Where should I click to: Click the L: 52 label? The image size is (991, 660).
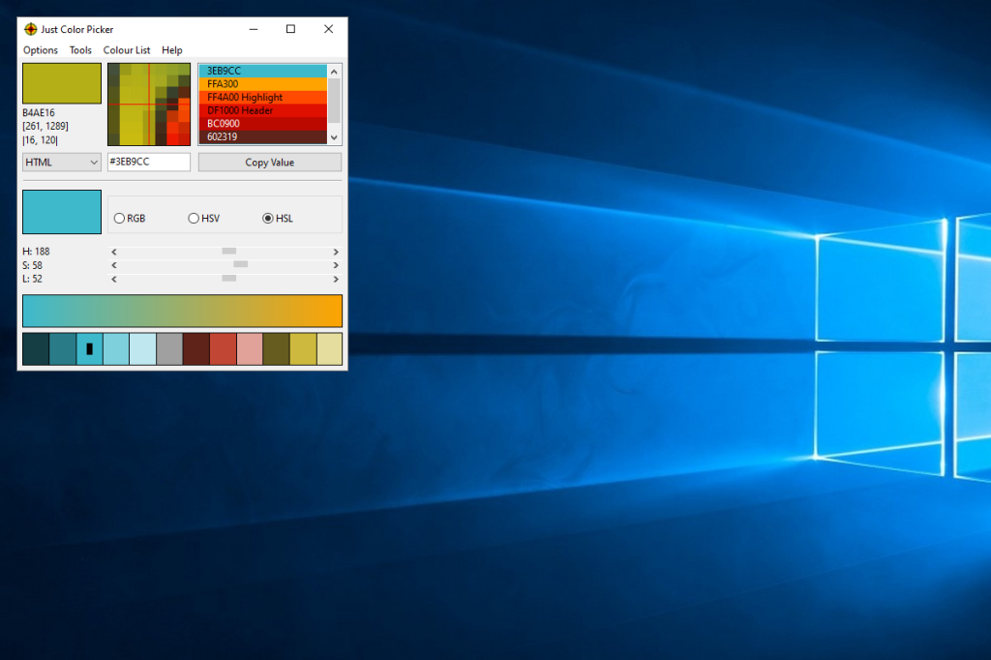32,279
